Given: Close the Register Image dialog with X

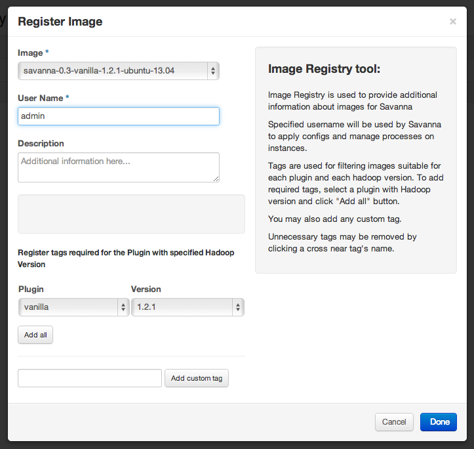Looking at the screenshot, I should [452, 22].
